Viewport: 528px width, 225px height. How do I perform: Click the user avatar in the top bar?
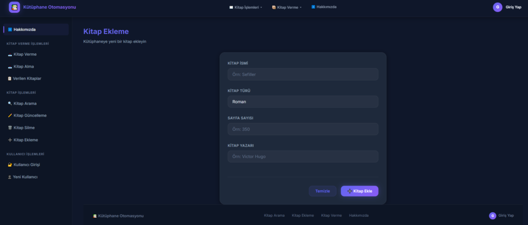(x=498, y=7)
